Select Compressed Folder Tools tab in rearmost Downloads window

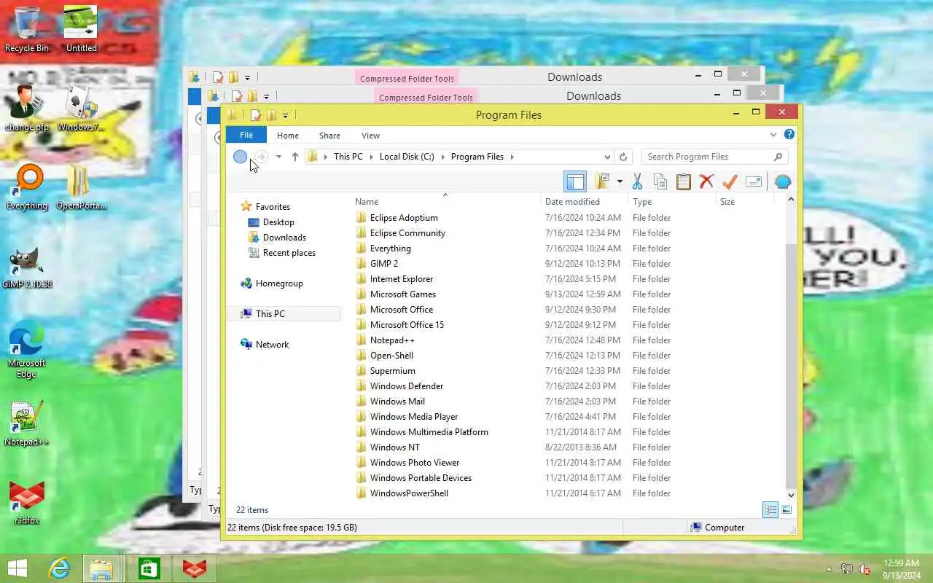[407, 78]
